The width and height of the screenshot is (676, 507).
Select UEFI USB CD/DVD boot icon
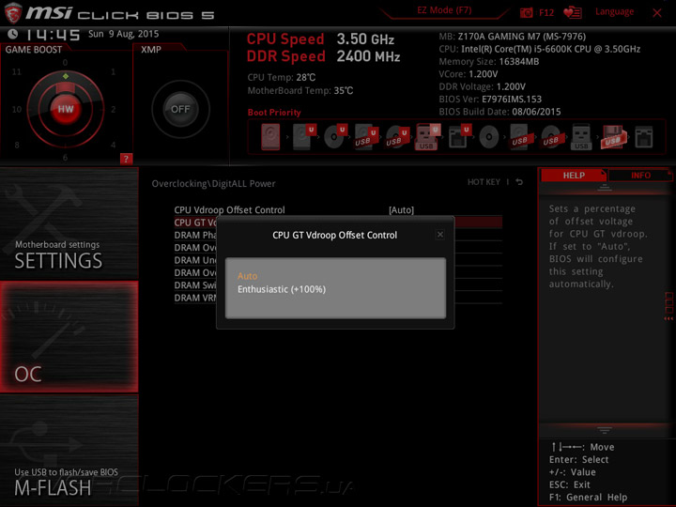point(396,137)
